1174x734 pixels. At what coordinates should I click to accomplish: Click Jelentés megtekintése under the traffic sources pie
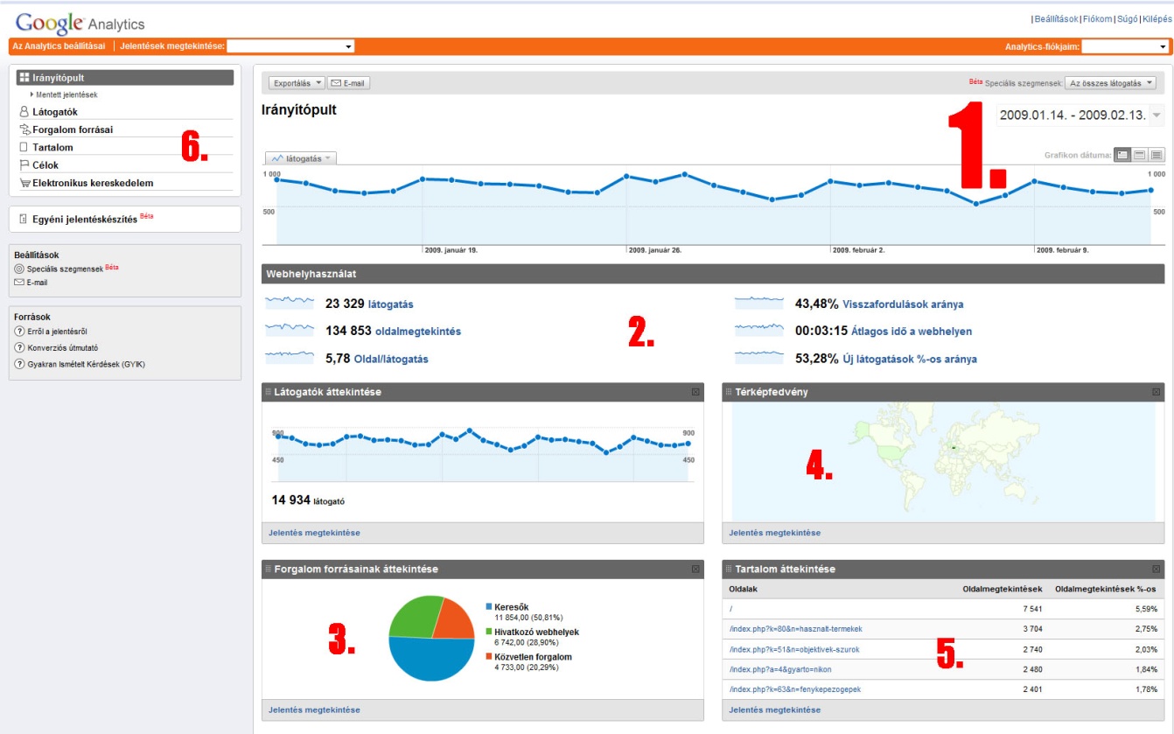pyautogui.click(x=314, y=710)
